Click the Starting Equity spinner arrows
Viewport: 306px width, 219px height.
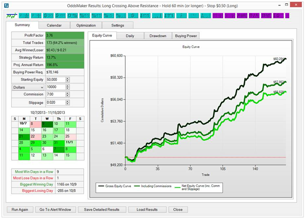(x=68, y=80)
